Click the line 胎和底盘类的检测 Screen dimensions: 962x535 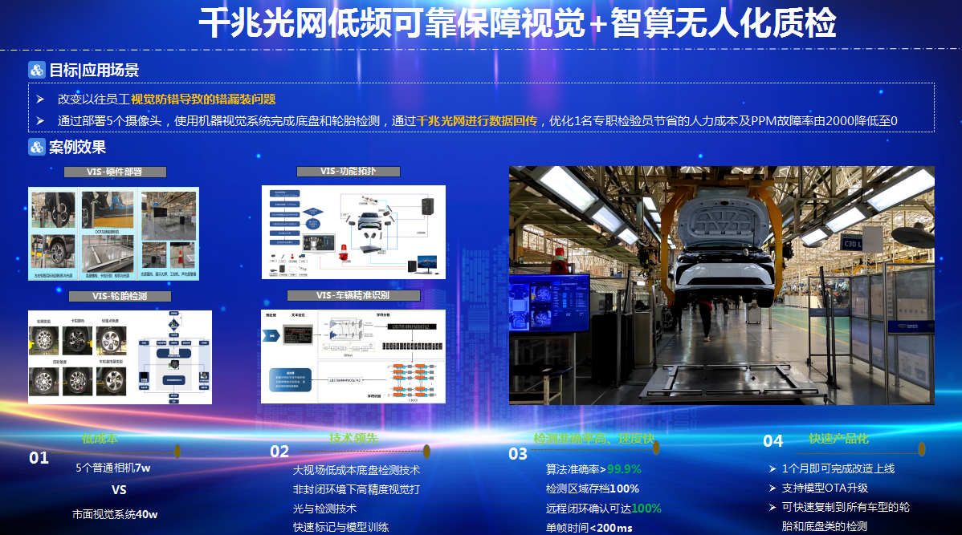(x=825, y=526)
